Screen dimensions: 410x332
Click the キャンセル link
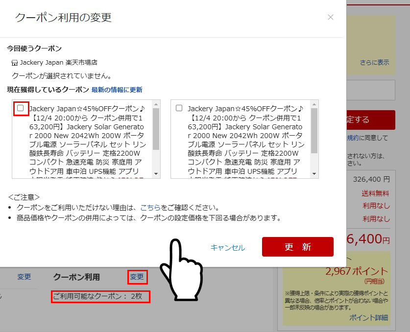tap(228, 247)
